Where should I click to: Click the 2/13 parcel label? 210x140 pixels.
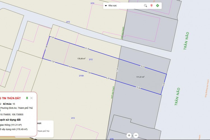click(92, 3)
